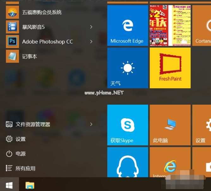Expand the Adobe Photoshop CC jump list arrow
Image resolution: width=211 pixels, height=191 pixels.
coord(91,42)
